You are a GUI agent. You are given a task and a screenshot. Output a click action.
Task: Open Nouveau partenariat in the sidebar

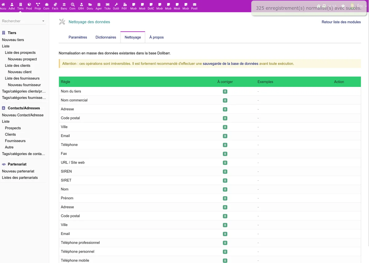[18, 171]
